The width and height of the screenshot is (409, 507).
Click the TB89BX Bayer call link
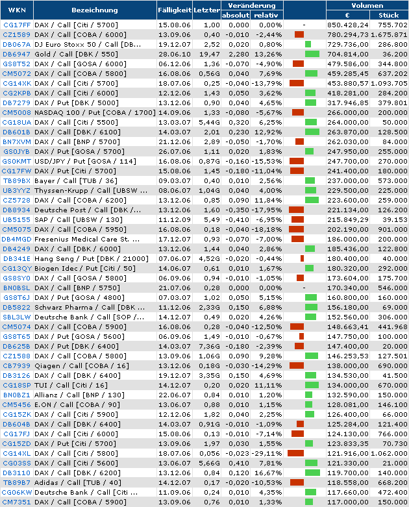tap(17, 180)
